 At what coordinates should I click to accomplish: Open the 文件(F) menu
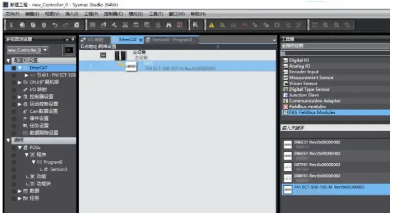coord(12,14)
